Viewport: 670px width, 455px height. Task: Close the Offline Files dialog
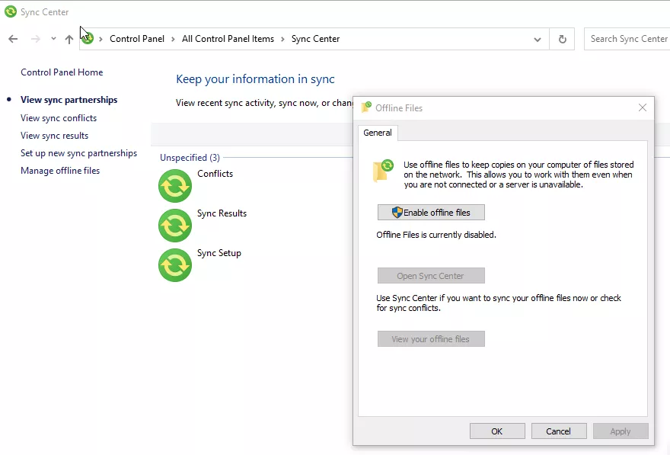[x=643, y=107]
